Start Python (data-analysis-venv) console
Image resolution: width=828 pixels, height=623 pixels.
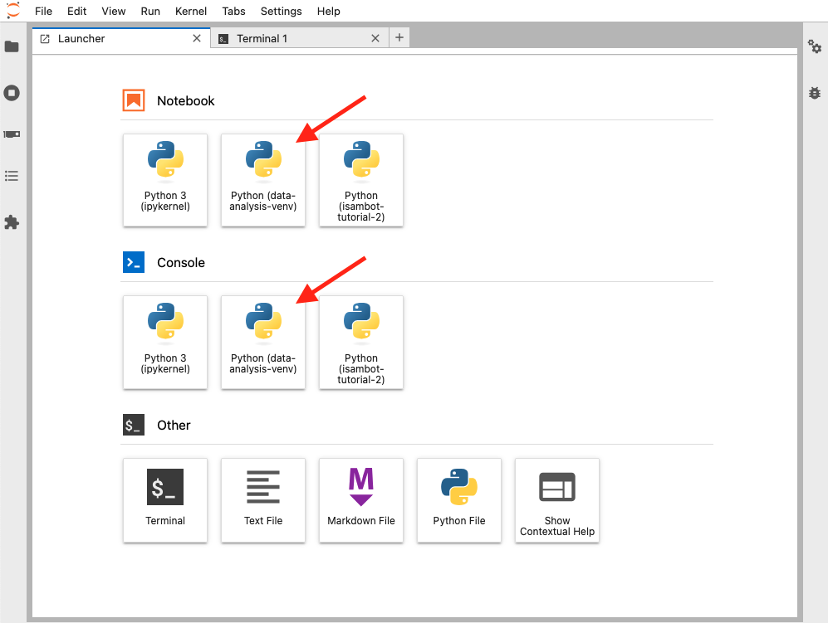click(263, 343)
